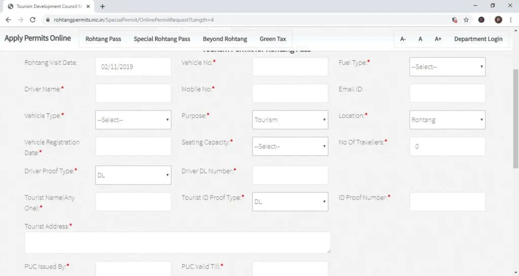Click the address bar URL
519x276 pixels.
click(134, 20)
